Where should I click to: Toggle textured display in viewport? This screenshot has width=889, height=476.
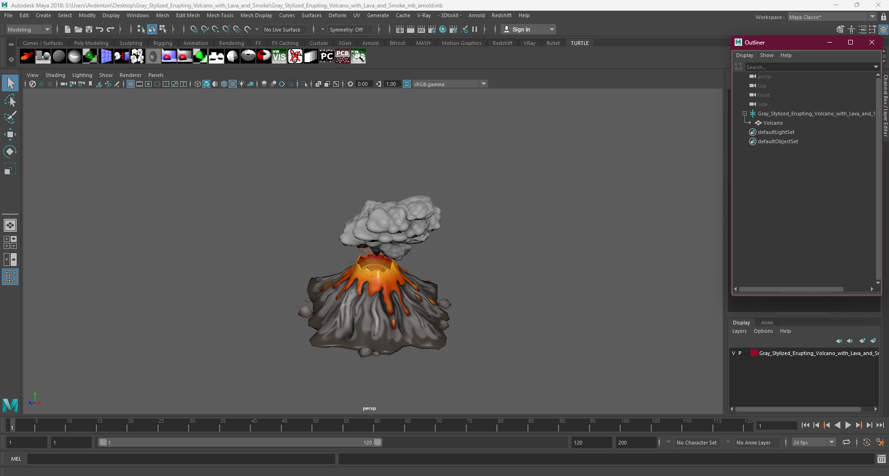[233, 84]
